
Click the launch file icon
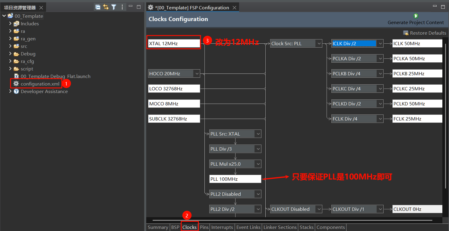tap(17, 76)
